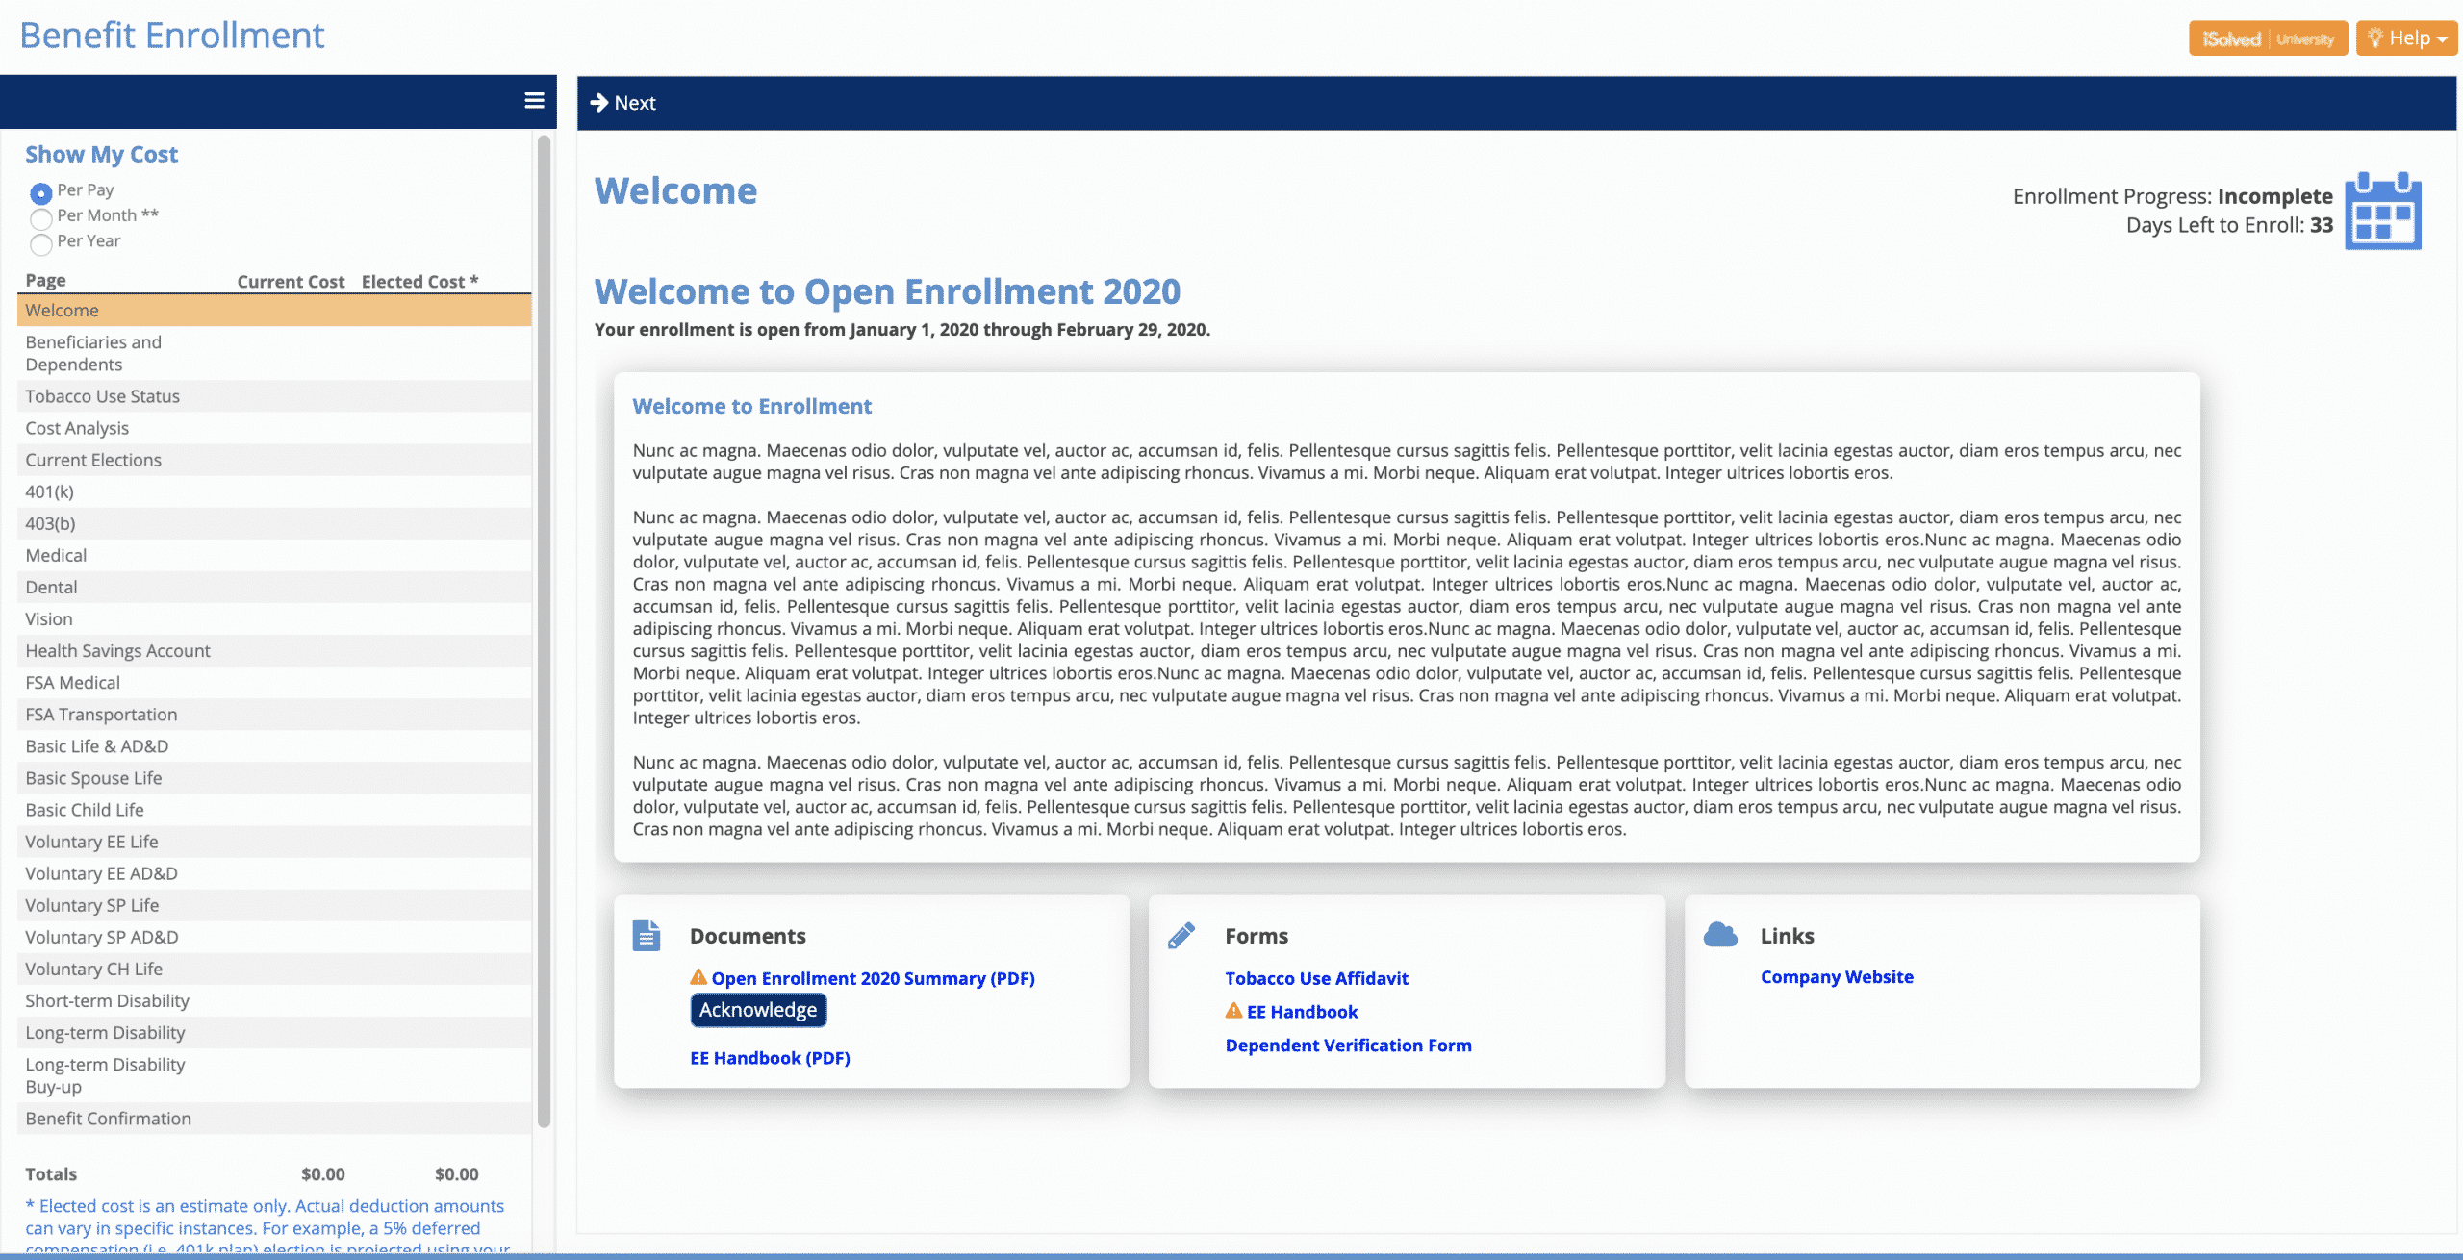2463x1260 pixels.
Task: Open Short-term Disability page
Action: [x=274, y=999]
